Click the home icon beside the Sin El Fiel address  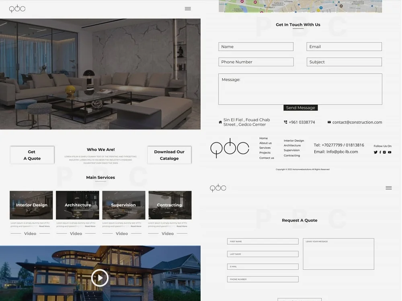pyautogui.click(x=220, y=122)
